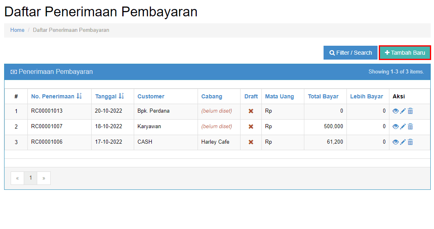The height and width of the screenshot is (229, 434).
Task: Add new payment via Tambah Baru
Action: click(x=405, y=53)
